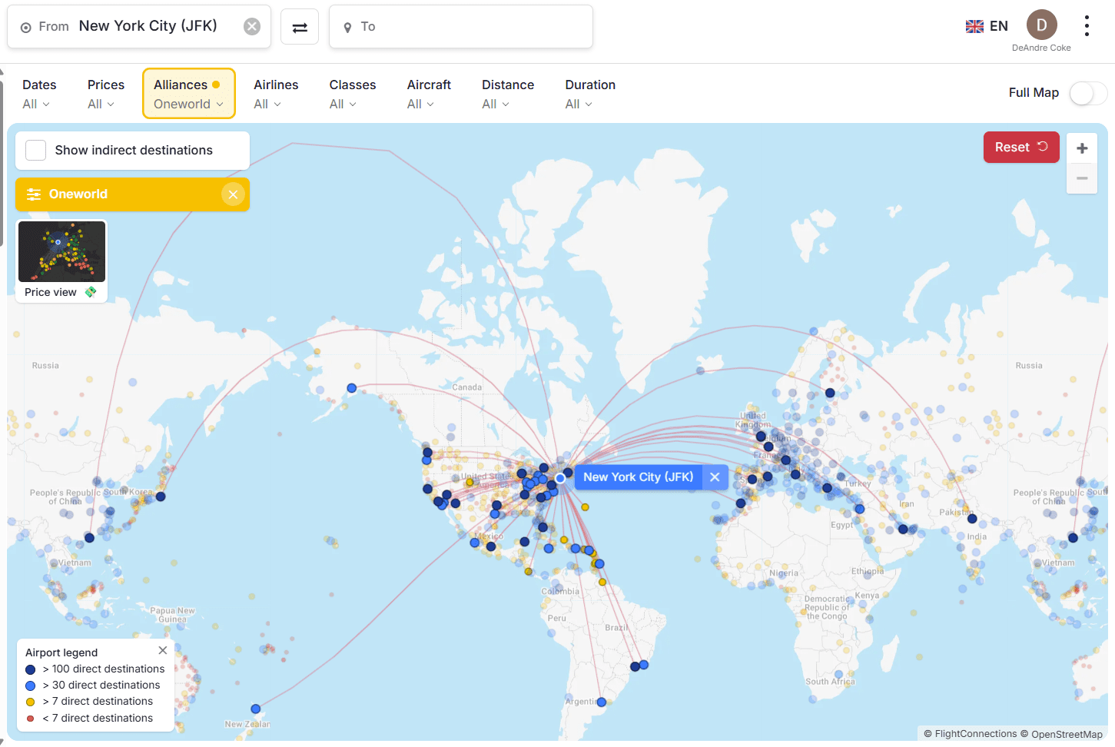The image size is (1115, 747).
Task: Clear New York City from the From field
Action: click(252, 25)
